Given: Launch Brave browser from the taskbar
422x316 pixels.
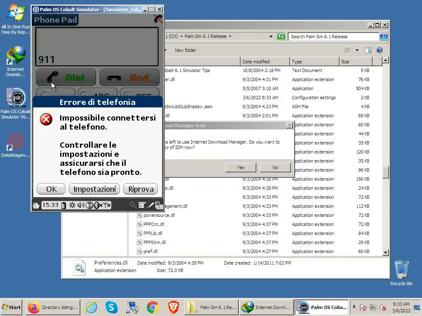Looking at the screenshot, I should [173, 307].
